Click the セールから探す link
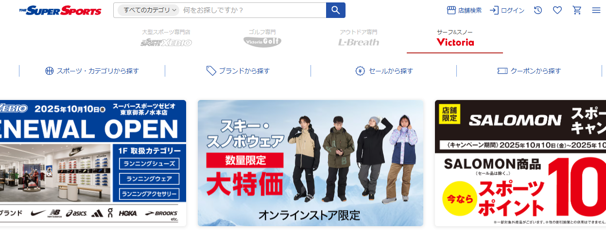606x232 pixels. tap(383, 71)
